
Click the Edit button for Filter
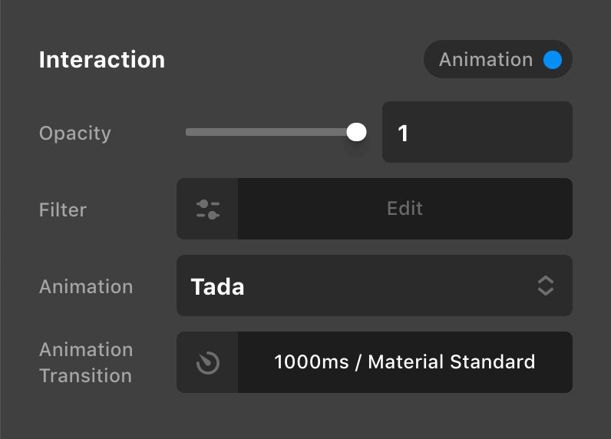405,209
